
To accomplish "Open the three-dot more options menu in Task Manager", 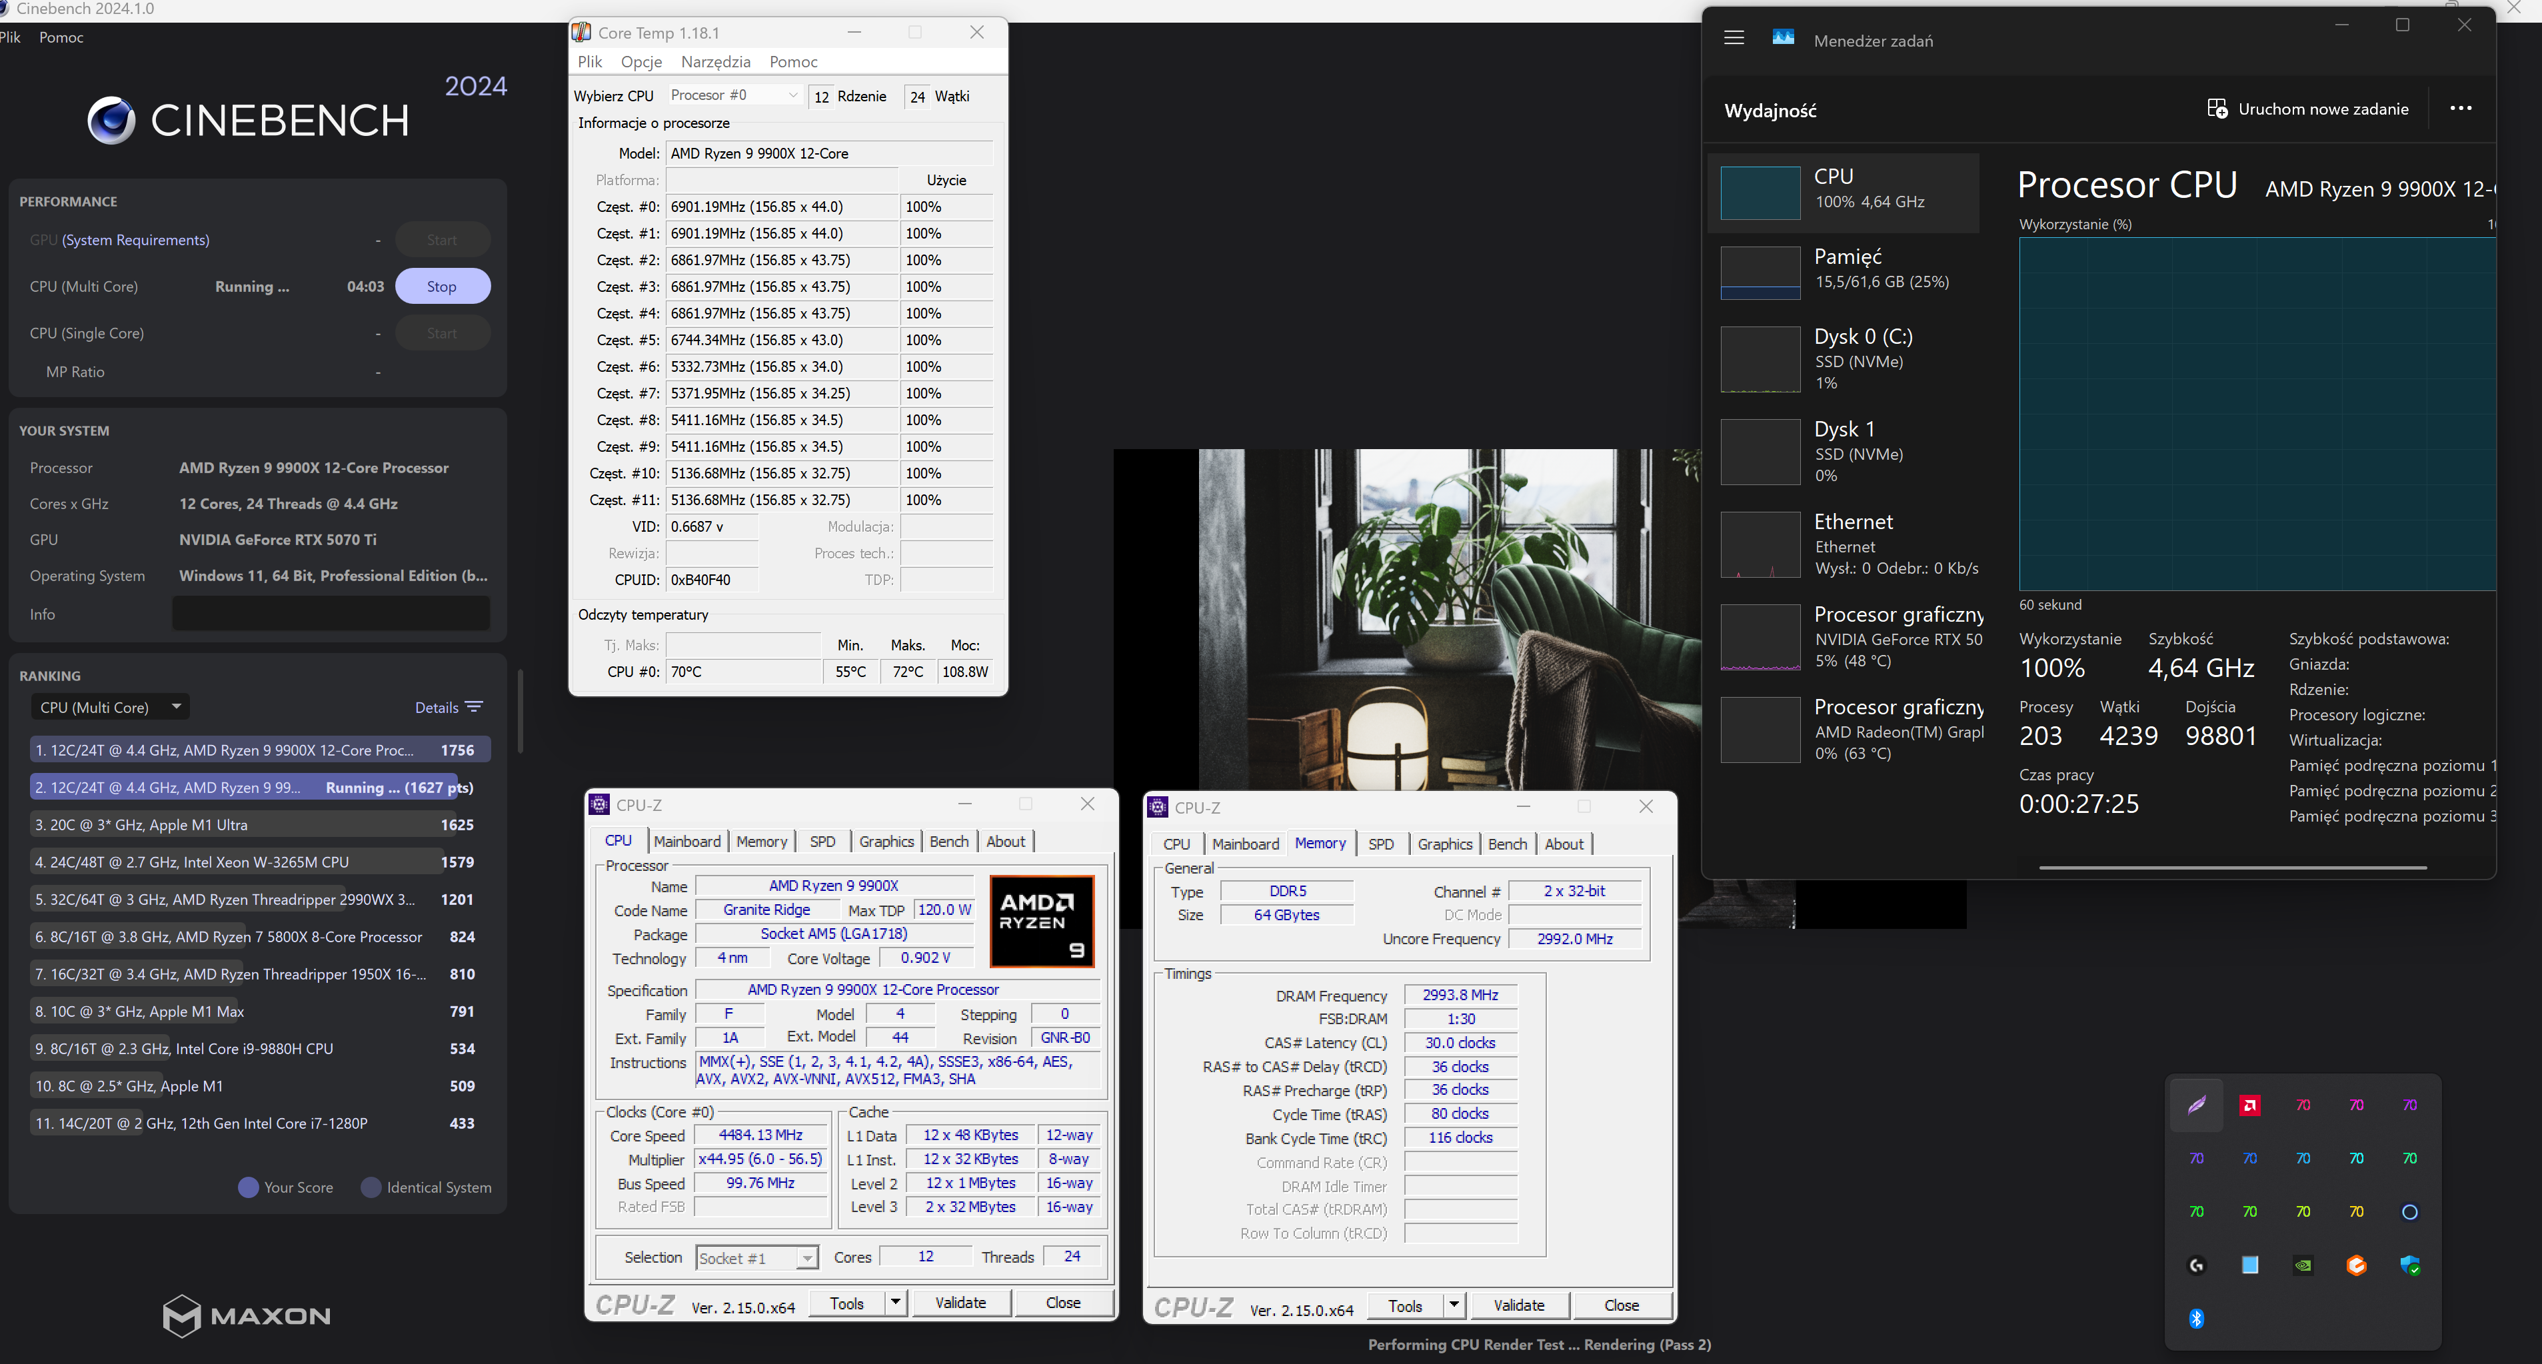I will coord(2460,109).
